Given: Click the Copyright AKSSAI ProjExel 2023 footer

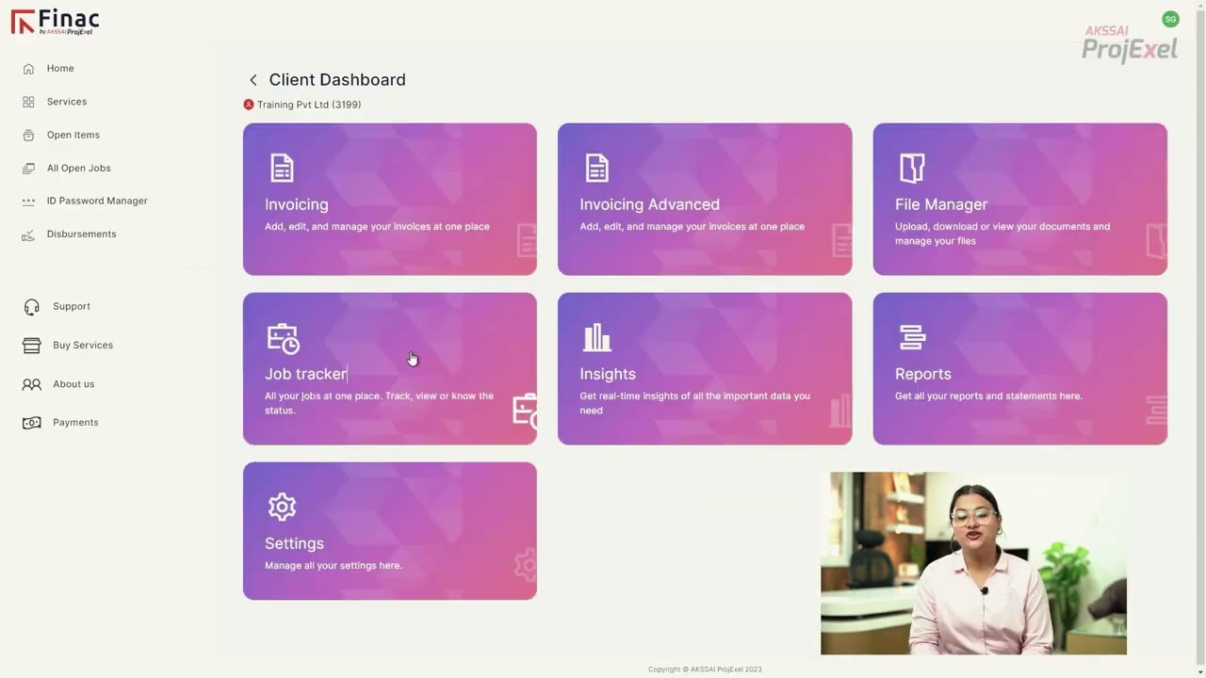Looking at the screenshot, I should click(x=705, y=670).
